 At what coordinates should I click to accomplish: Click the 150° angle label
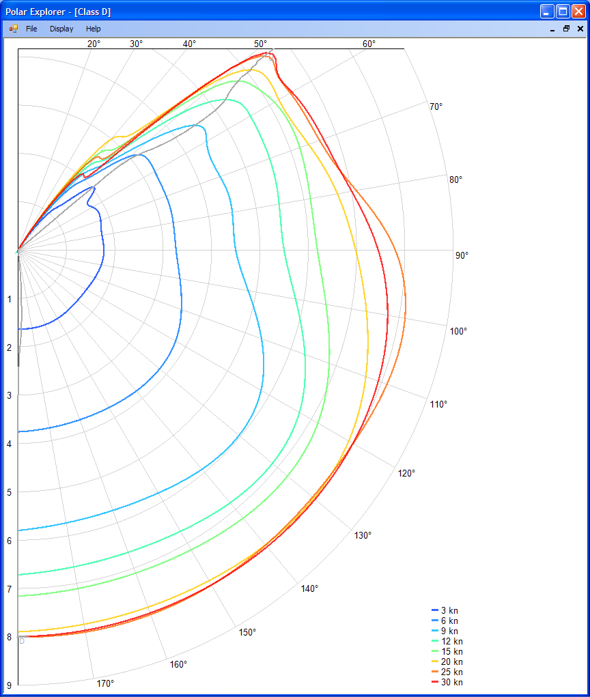pyautogui.click(x=247, y=632)
